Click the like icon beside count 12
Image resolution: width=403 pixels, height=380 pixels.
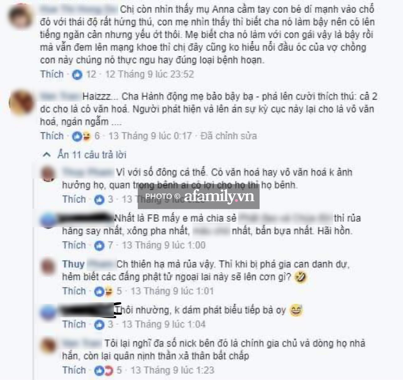tap(77, 75)
